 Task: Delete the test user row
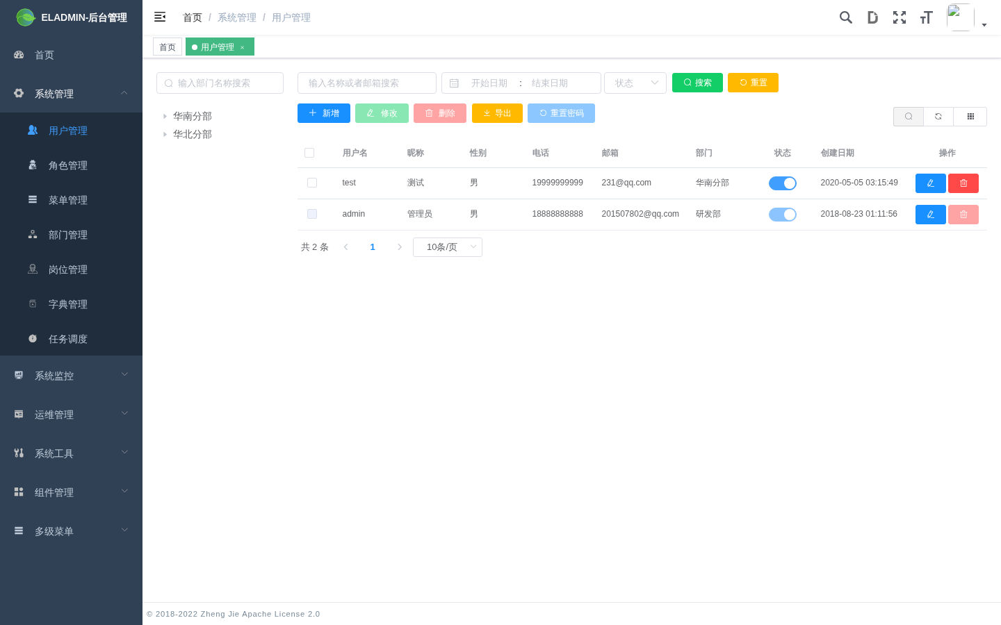click(x=963, y=183)
